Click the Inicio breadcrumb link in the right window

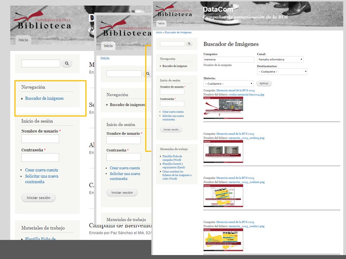[x=159, y=32]
